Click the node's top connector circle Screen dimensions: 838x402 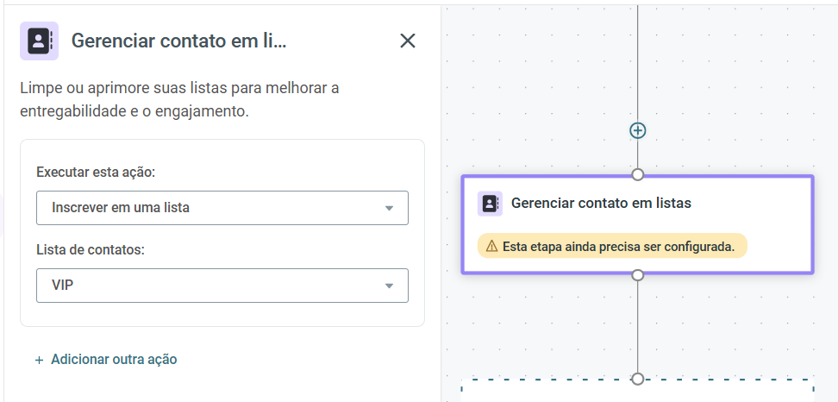(x=638, y=175)
